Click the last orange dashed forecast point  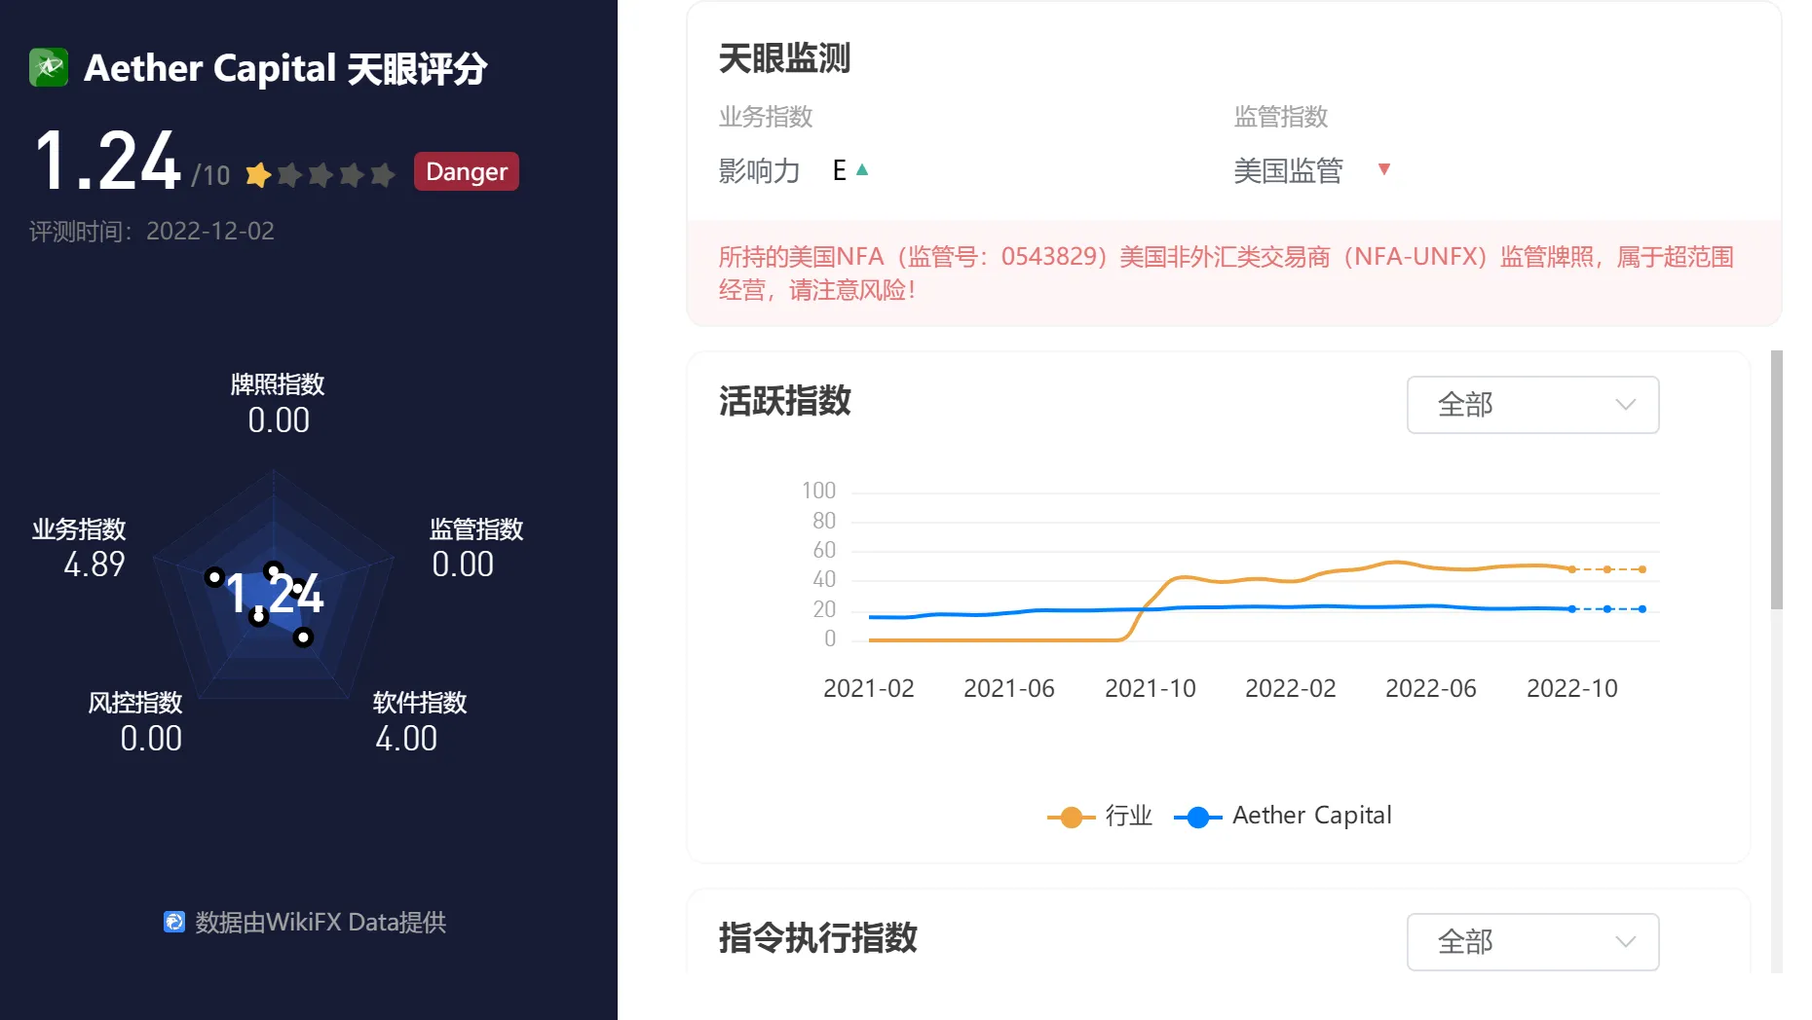[x=1642, y=569]
